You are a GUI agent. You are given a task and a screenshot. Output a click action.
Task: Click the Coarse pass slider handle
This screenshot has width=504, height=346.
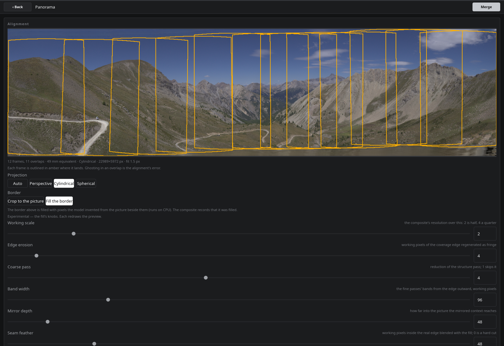pyautogui.click(x=206, y=278)
